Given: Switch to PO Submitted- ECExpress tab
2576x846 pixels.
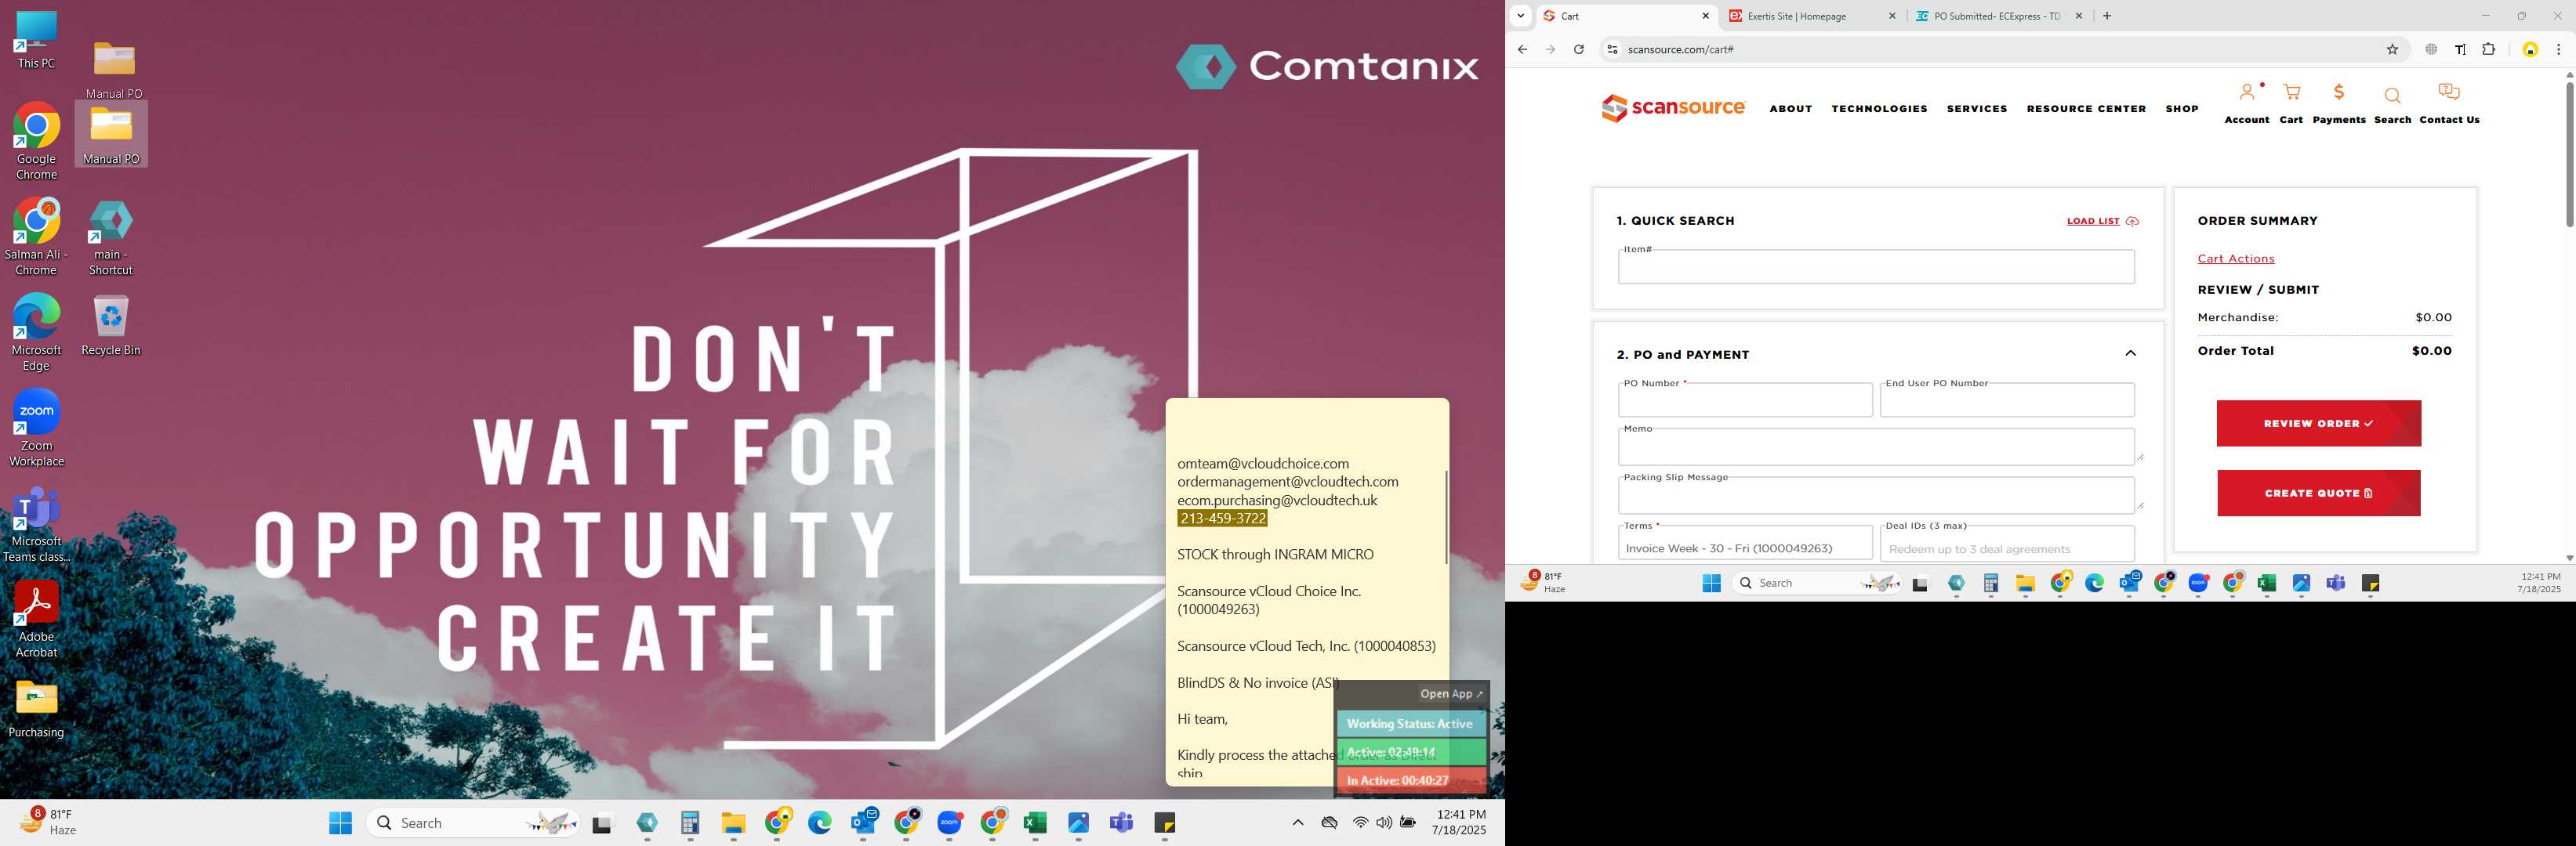Looking at the screenshot, I should click(x=1997, y=16).
